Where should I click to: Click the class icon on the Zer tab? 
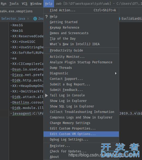coord(35,19)
